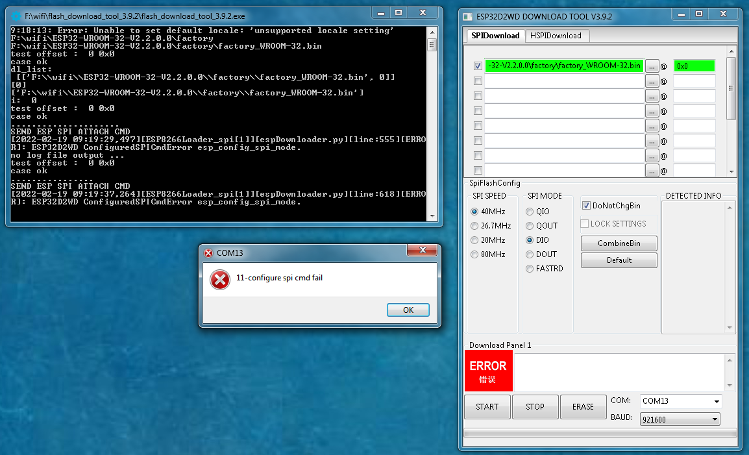
Task: Click console window scrollbar up arrow
Action: (432, 32)
